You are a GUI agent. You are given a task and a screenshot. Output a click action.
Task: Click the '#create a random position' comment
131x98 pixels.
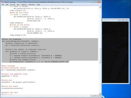pos(23,53)
